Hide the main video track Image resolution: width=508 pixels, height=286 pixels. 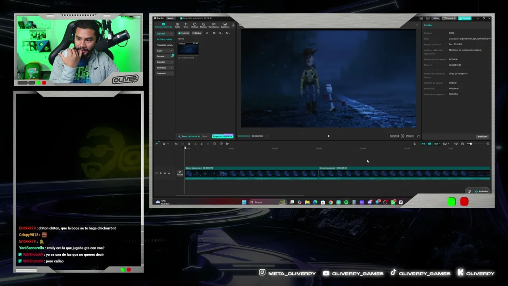pos(165,173)
